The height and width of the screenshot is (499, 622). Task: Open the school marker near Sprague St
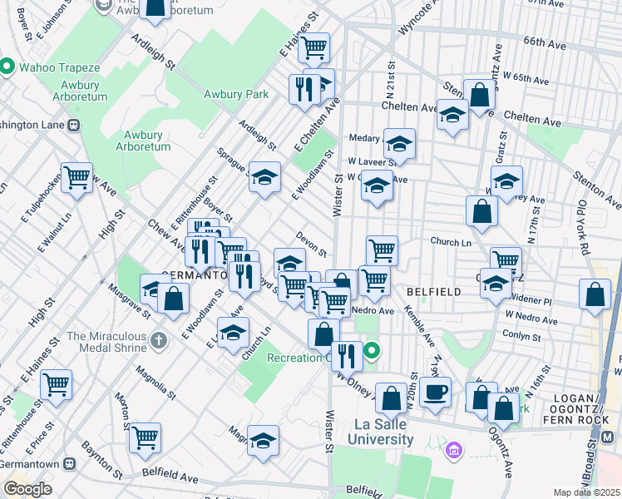point(265,178)
